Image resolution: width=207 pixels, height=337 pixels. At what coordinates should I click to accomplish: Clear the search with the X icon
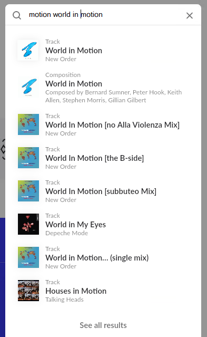point(190,15)
